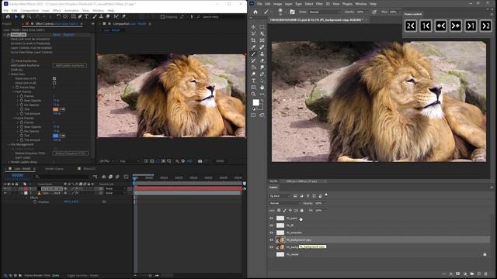Click the forward-one-frame button in Frame control

(x=471, y=26)
